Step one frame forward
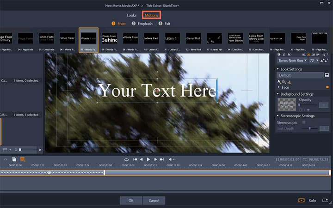The image size is (333, 208). (155, 159)
